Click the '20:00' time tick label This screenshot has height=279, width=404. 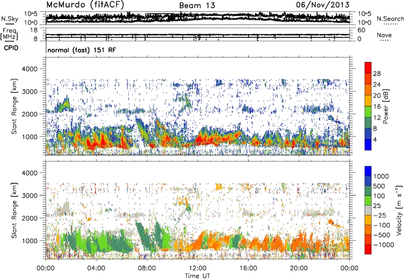298,268
